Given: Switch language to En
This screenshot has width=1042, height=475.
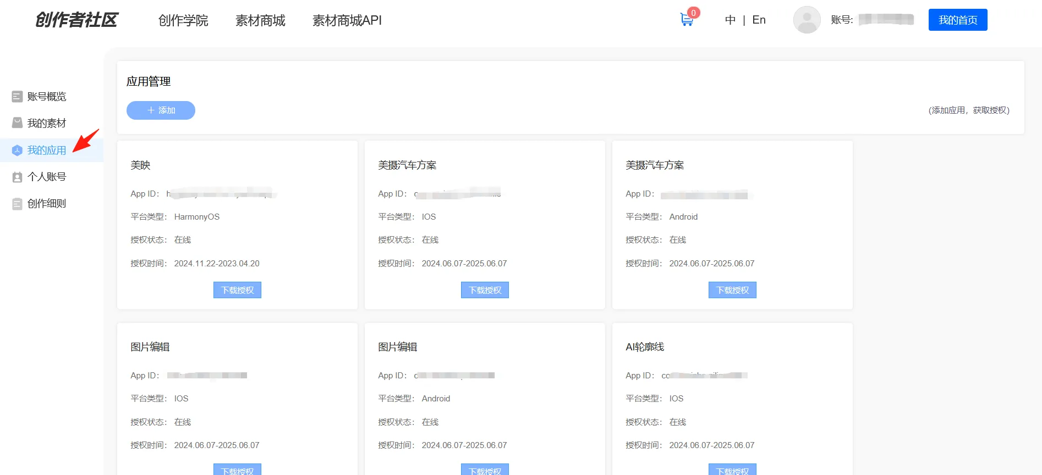Looking at the screenshot, I should point(759,20).
